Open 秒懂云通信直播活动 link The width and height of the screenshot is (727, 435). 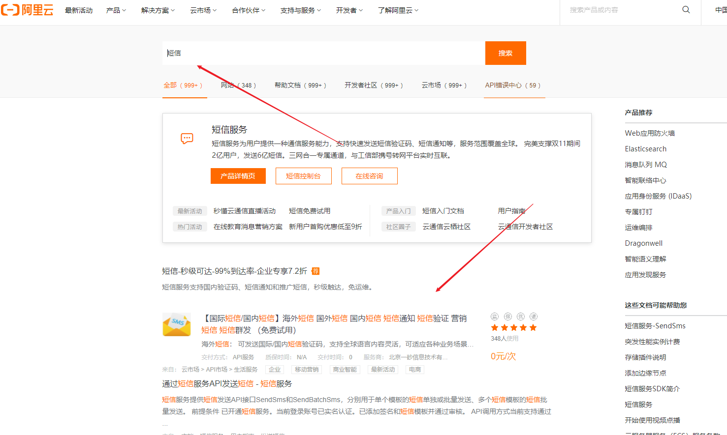[x=245, y=211]
